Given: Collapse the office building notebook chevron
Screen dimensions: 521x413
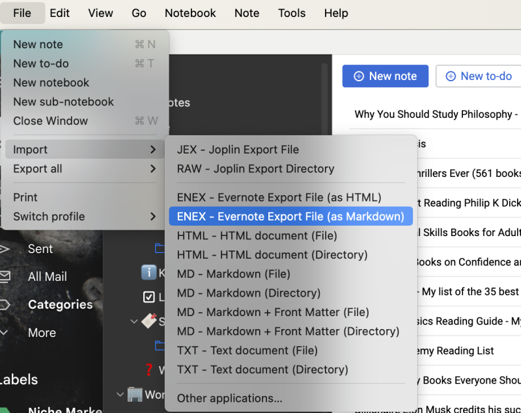Looking at the screenshot, I should (x=120, y=395).
